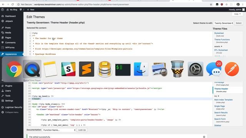The image size is (246, 138).
Task: Open Jetpack menu item
Action: point(9,21)
